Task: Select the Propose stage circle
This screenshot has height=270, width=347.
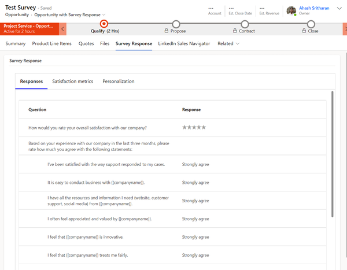Action: [176, 24]
